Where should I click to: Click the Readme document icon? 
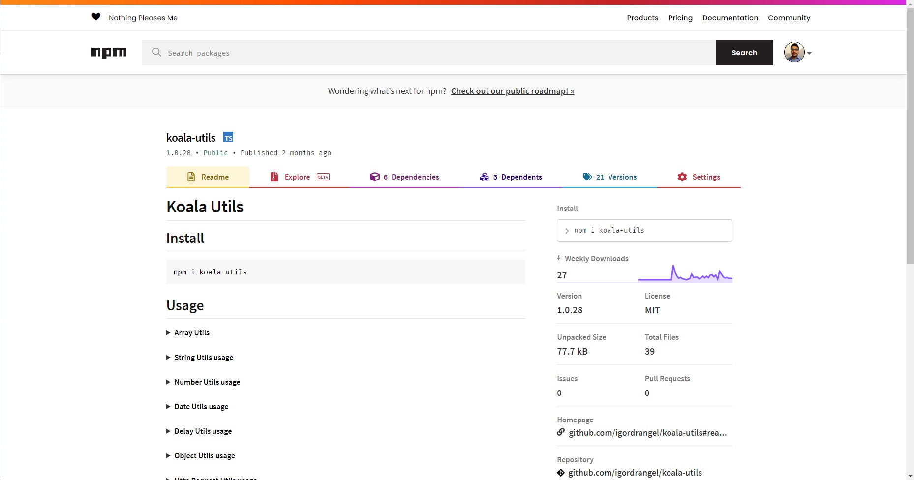pos(191,177)
